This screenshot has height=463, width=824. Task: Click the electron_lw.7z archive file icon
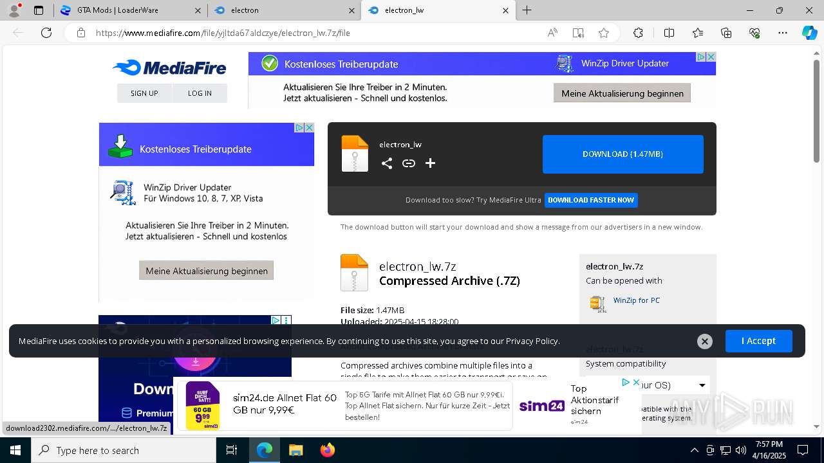click(354, 273)
